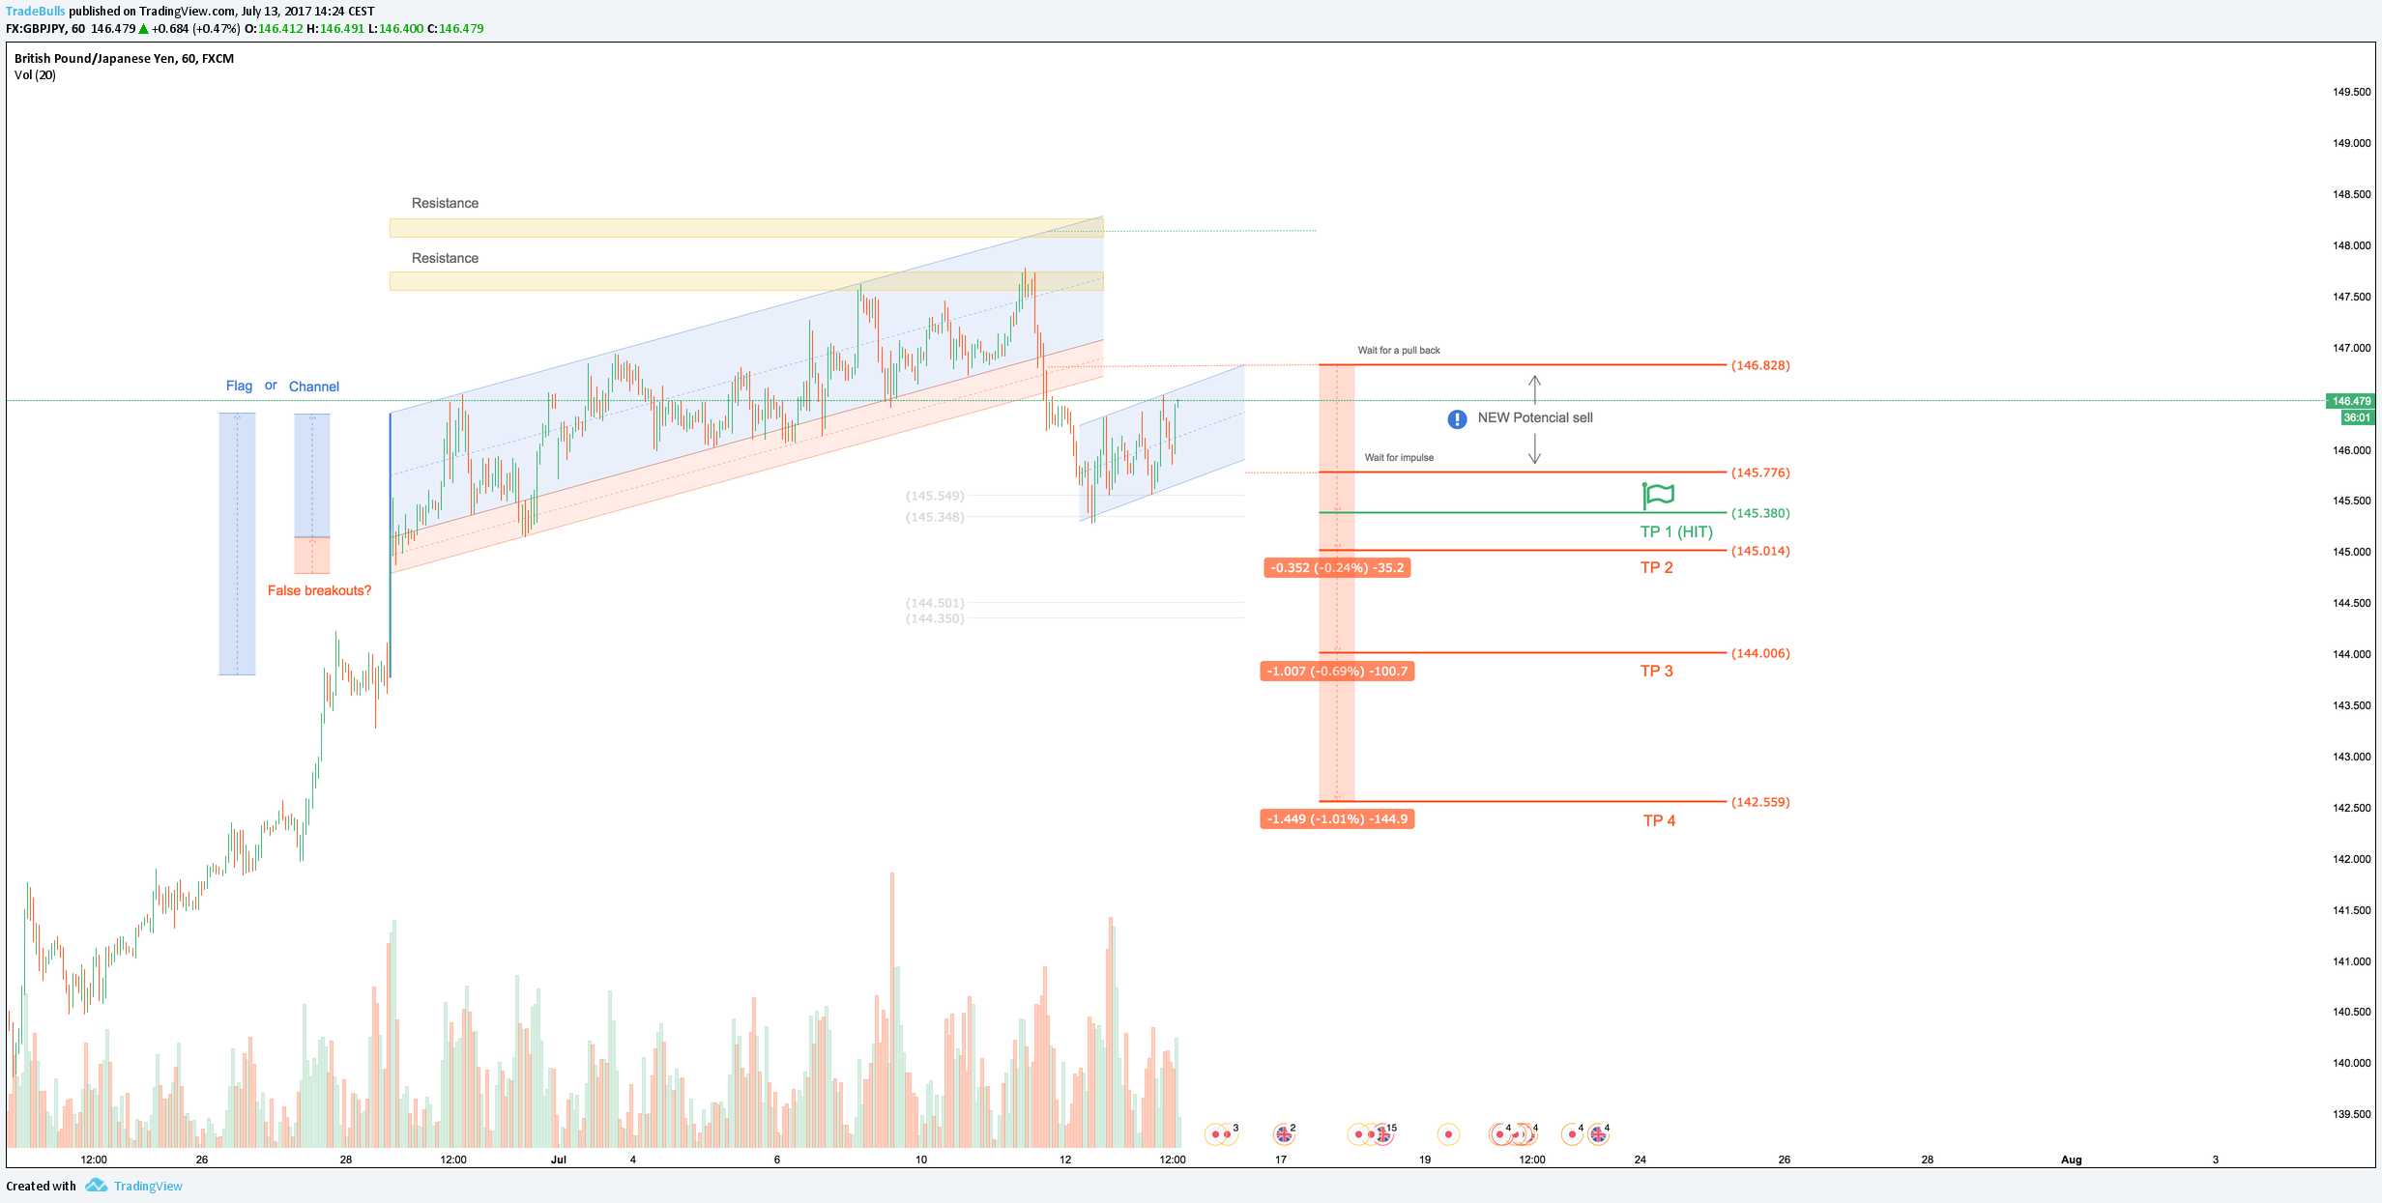Select the Resistance label on the lower yellow zone
Screen dimensions: 2382x1203
click(445, 258)
